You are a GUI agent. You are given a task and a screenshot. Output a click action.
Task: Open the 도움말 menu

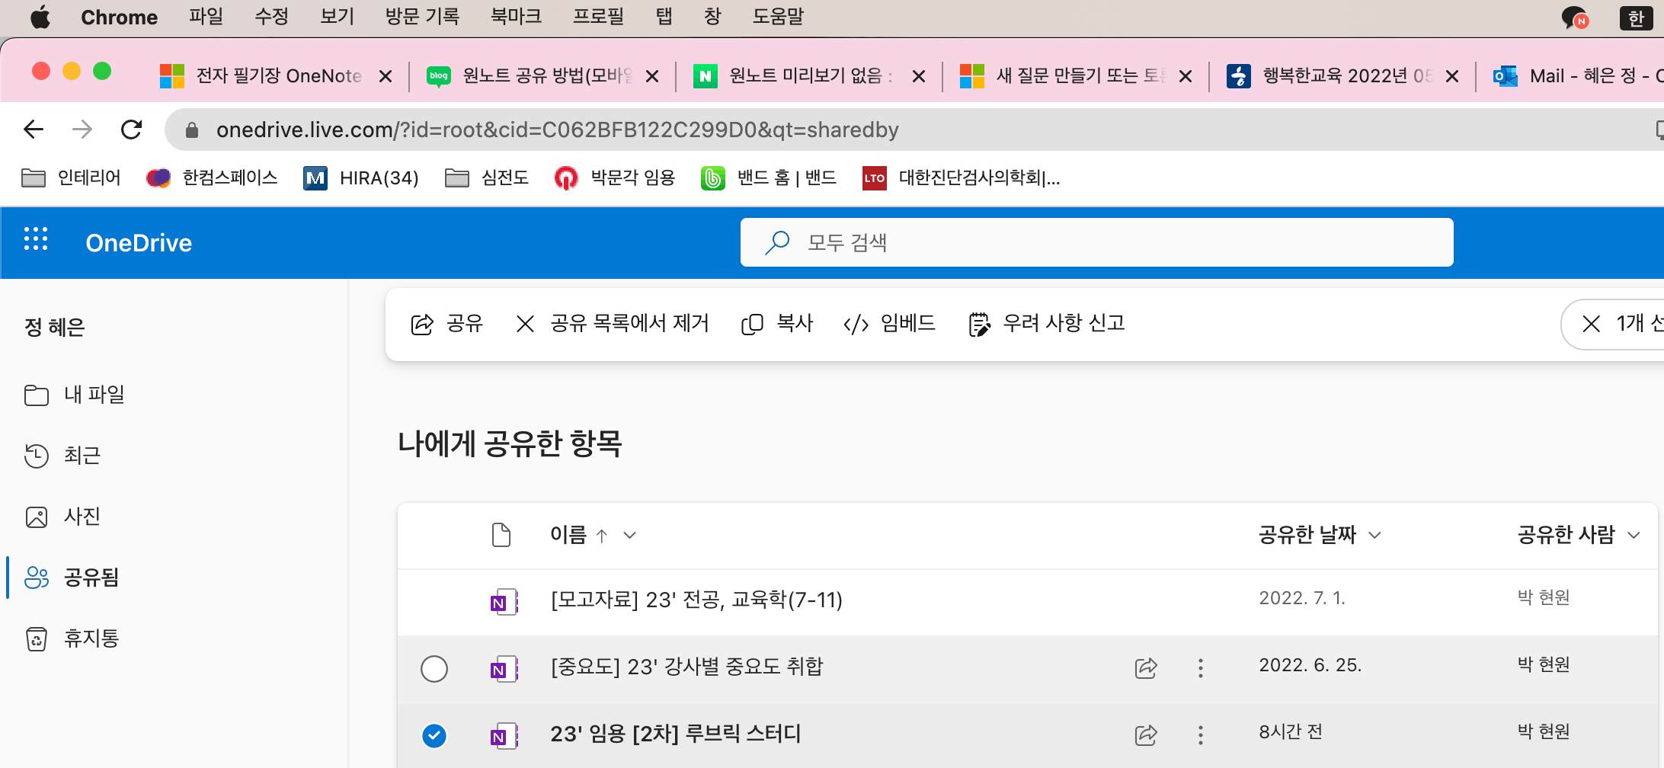tap(778, 17)
